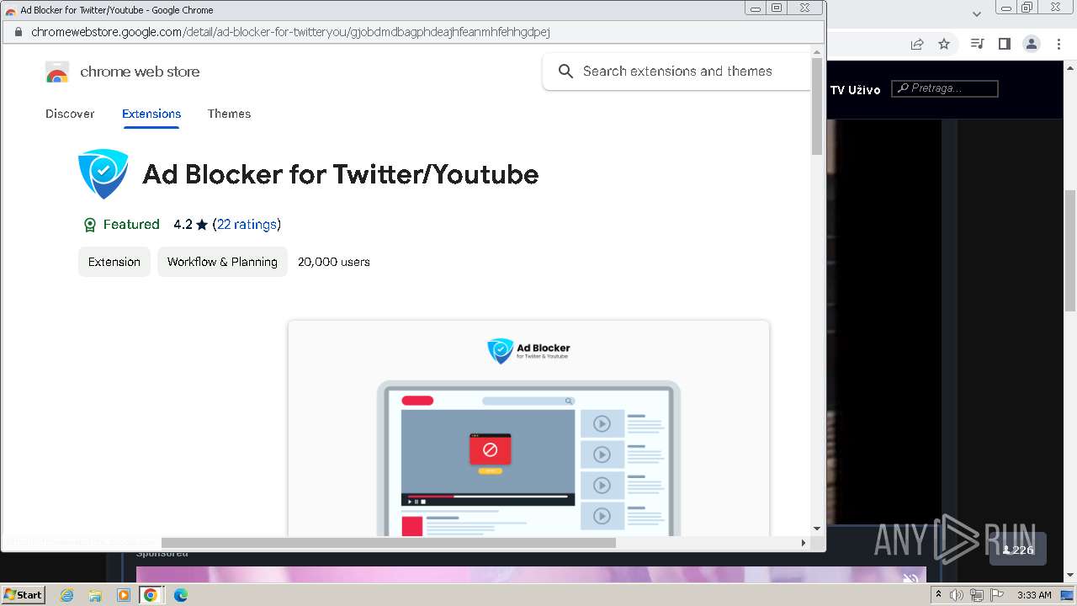Click the Featured label text

pyautogui.click(x=131, y=225)
